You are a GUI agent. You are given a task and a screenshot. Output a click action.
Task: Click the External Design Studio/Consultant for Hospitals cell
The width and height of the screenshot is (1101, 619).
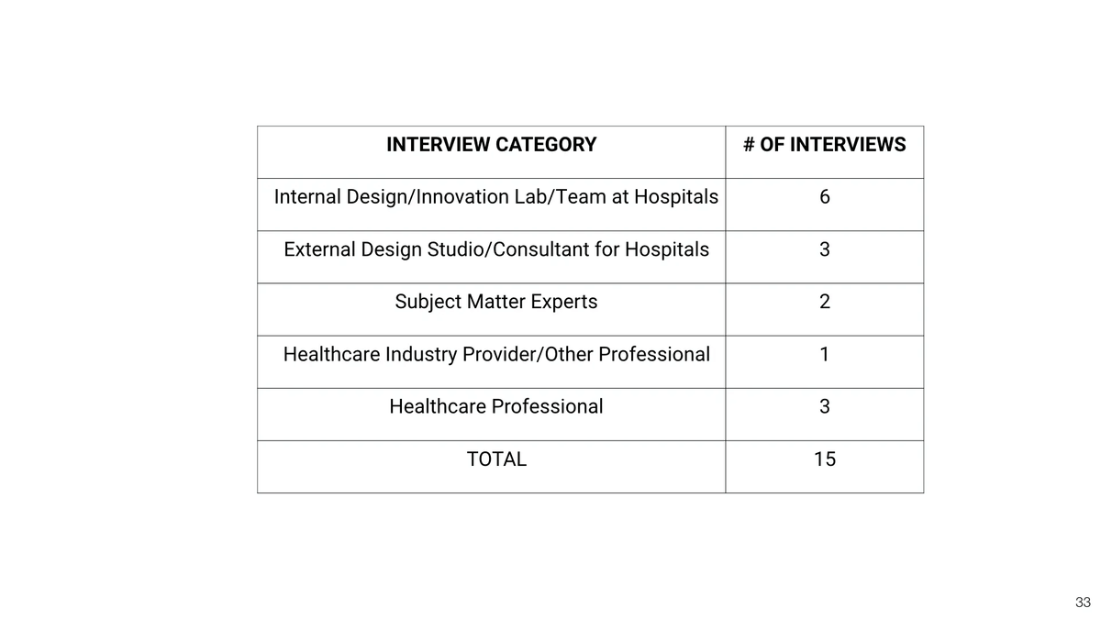[491, 257]
